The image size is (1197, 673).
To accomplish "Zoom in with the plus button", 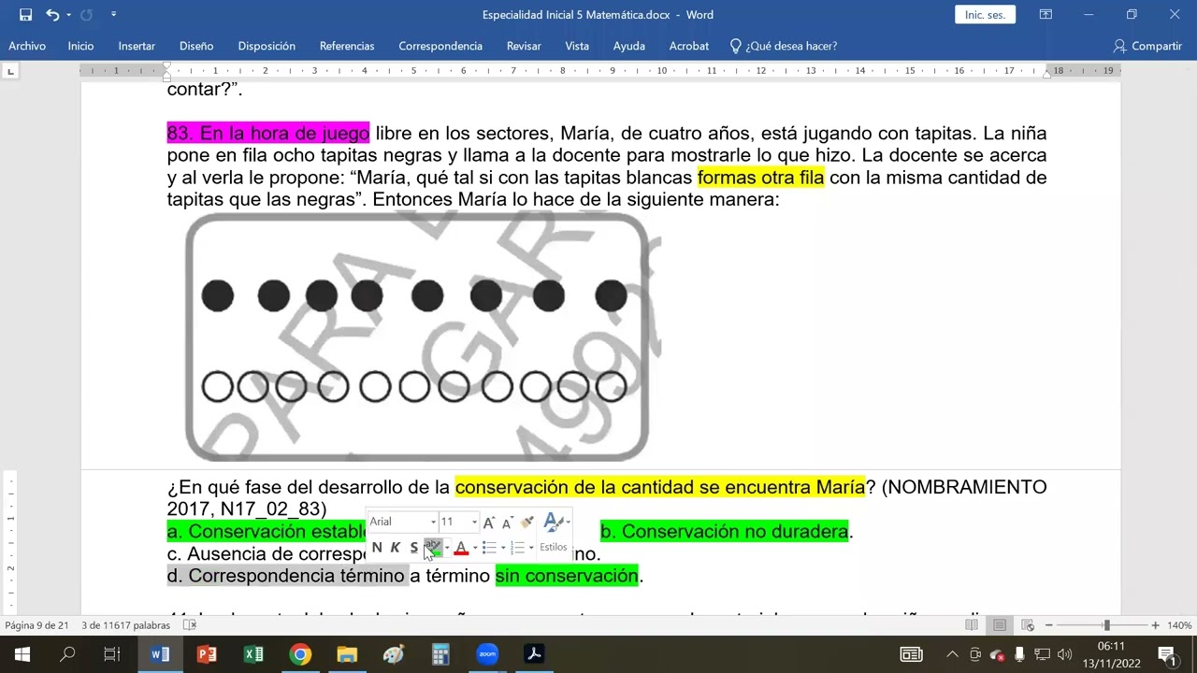I will 1156,625.
